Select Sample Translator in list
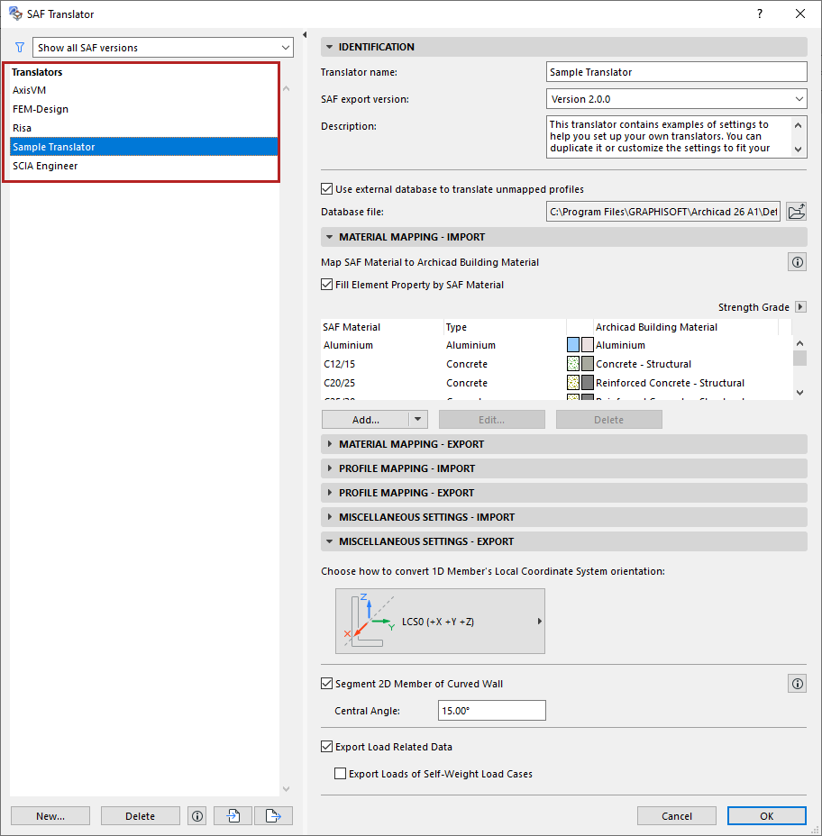The width and height of the screenshot is (822, 836). point(144,147)
